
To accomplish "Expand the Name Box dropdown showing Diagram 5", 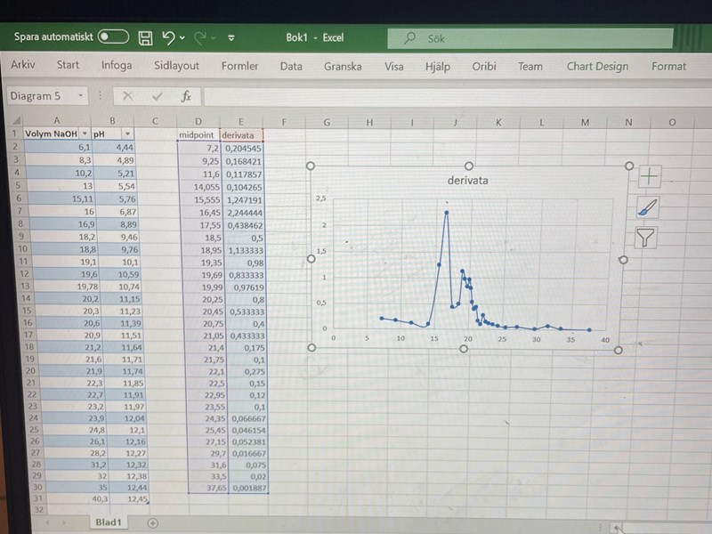I will click(x=81, y=95).
